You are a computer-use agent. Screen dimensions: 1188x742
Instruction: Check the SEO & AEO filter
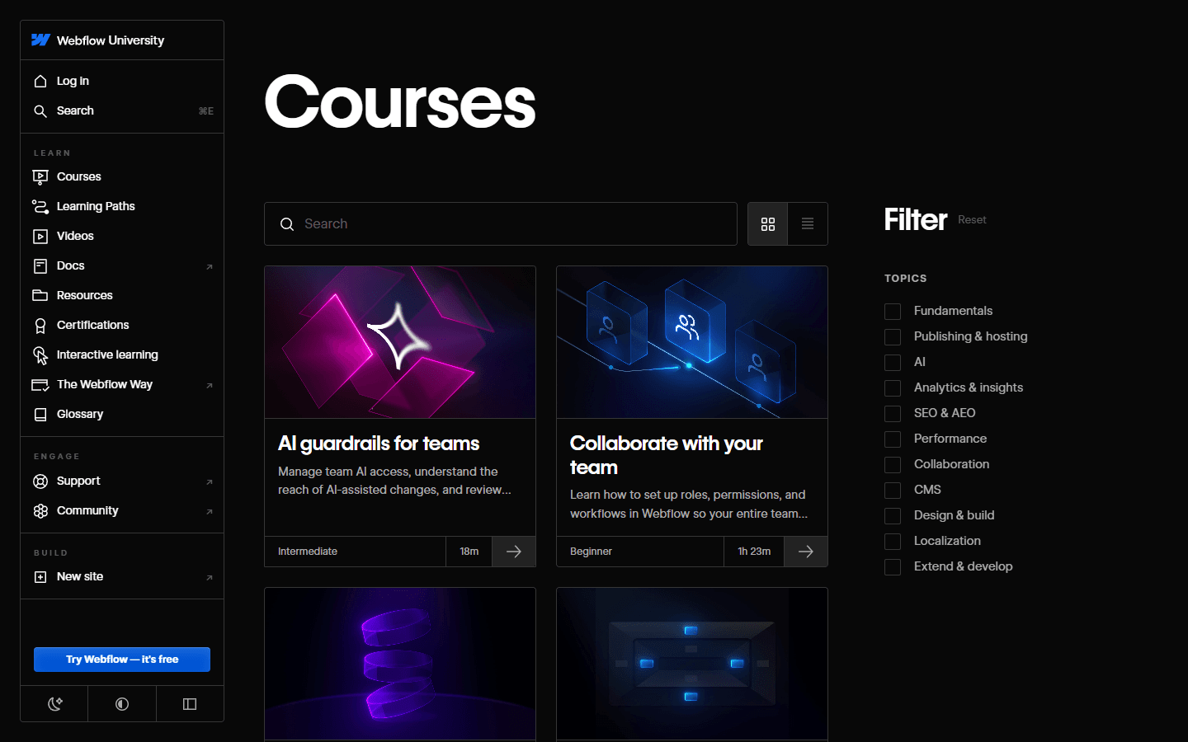(893, 414)
